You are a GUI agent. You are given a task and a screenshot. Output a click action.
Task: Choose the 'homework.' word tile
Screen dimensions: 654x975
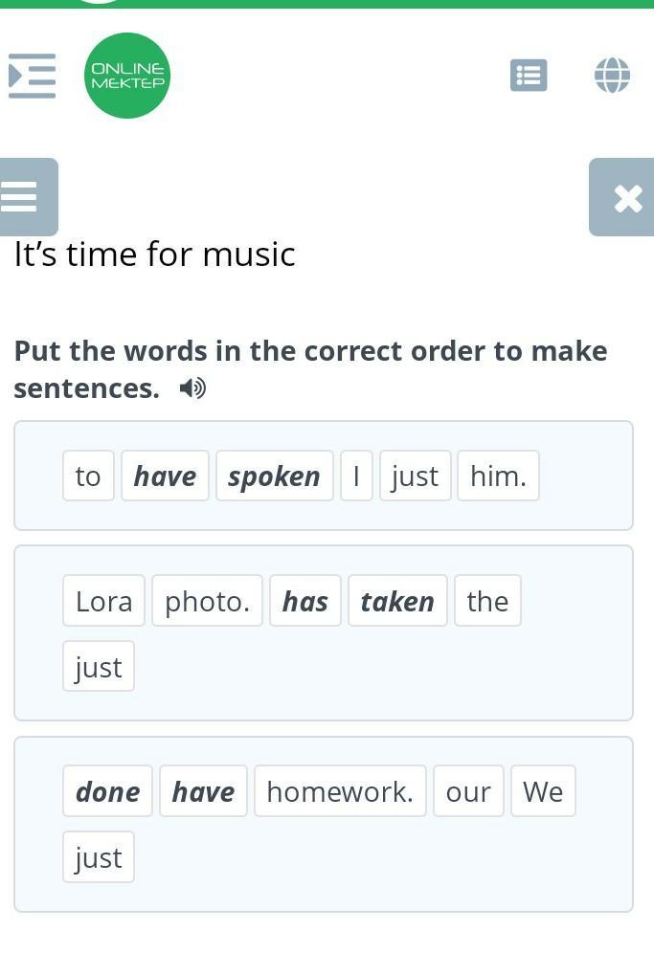(340, 791)
